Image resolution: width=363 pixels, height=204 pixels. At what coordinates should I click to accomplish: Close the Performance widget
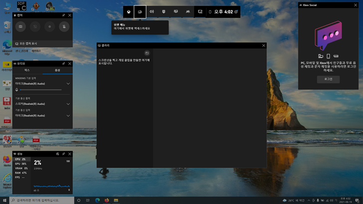(x=70, y=154)
